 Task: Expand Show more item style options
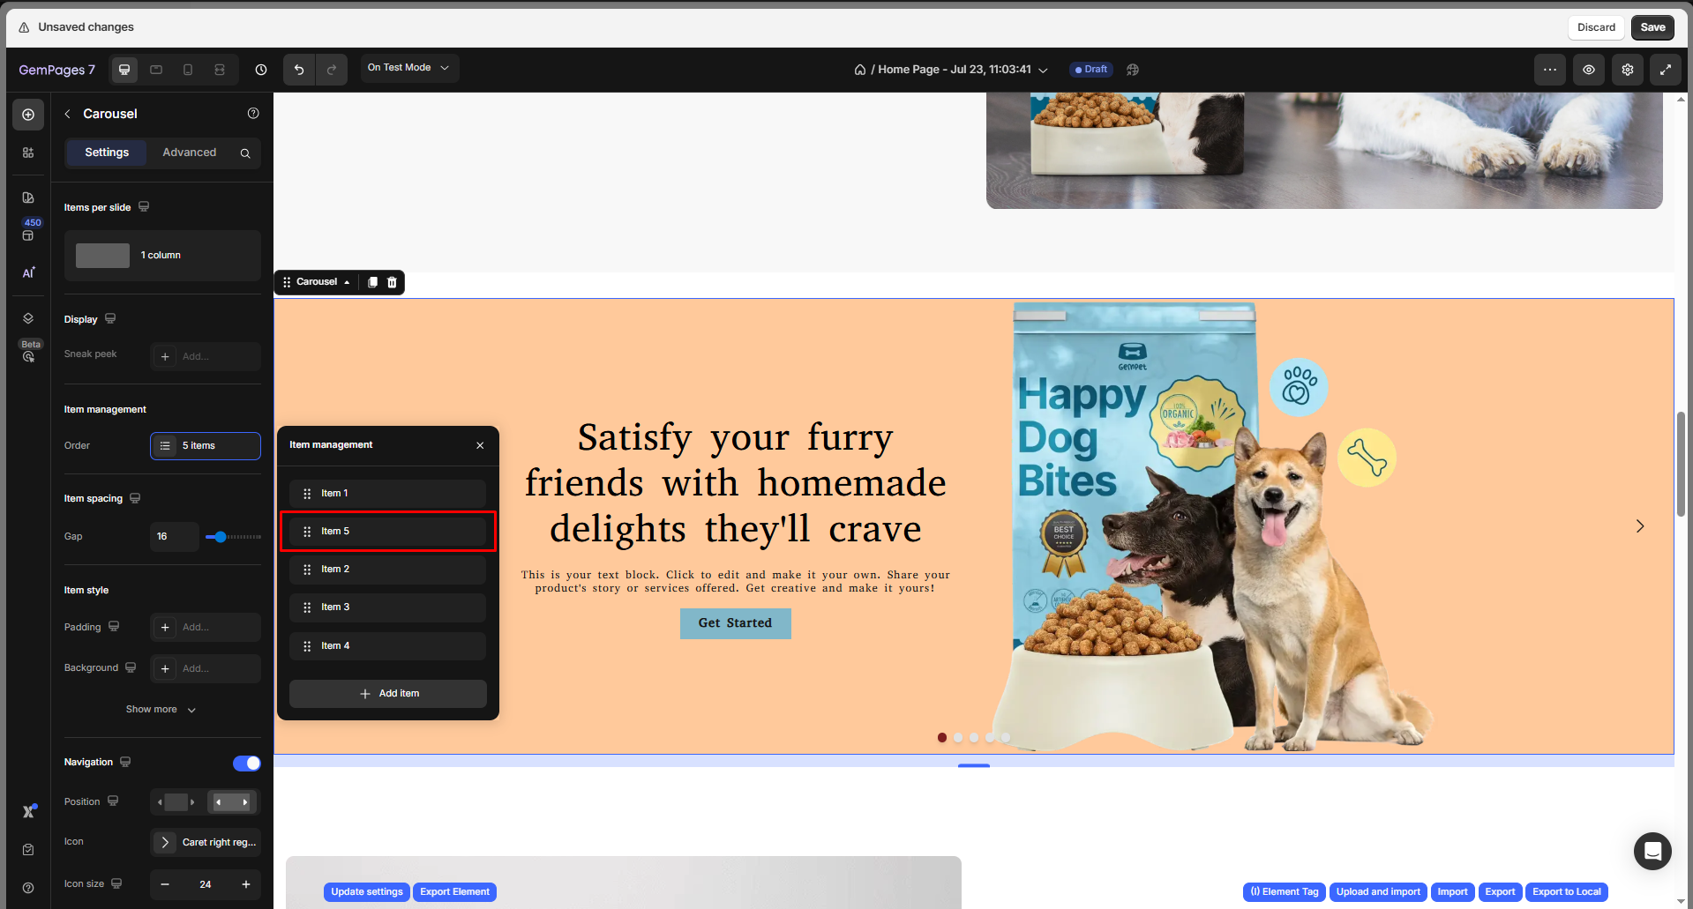161,710
